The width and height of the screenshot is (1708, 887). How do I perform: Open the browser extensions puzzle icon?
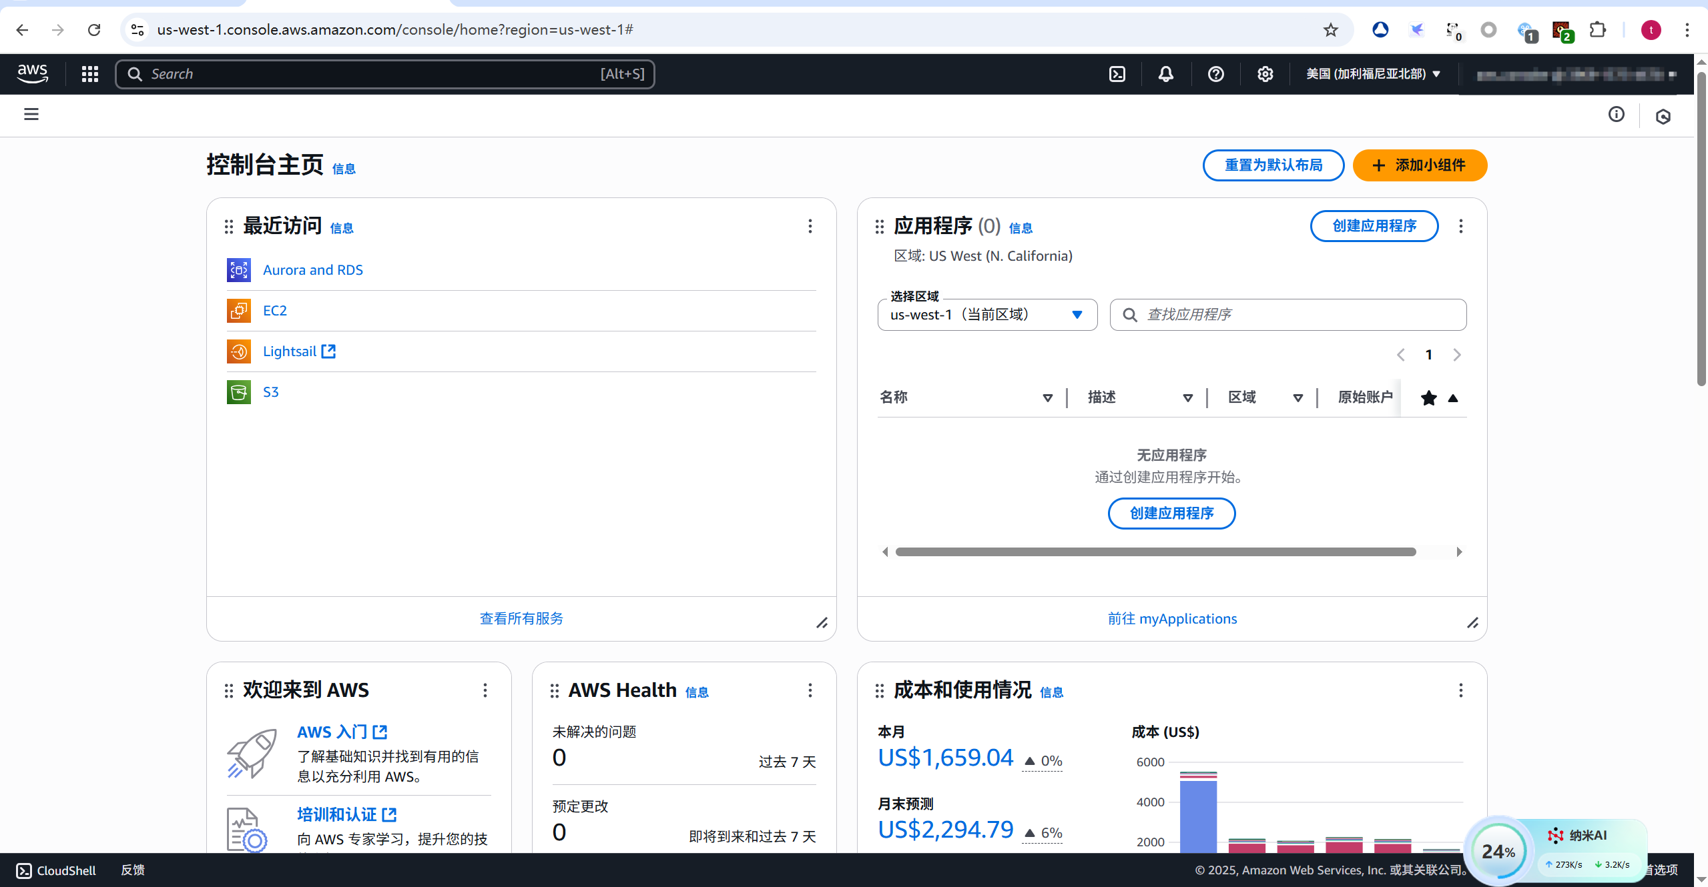1598,30
